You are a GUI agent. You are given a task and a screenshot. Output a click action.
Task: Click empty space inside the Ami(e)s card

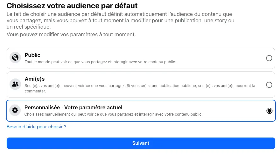(191, 78)
